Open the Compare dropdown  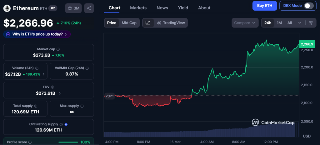pyautogui.click(x=245, y=23)
